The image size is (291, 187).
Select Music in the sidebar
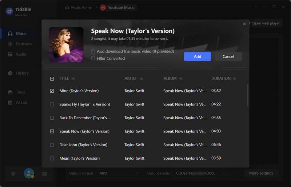pos(21,33)
